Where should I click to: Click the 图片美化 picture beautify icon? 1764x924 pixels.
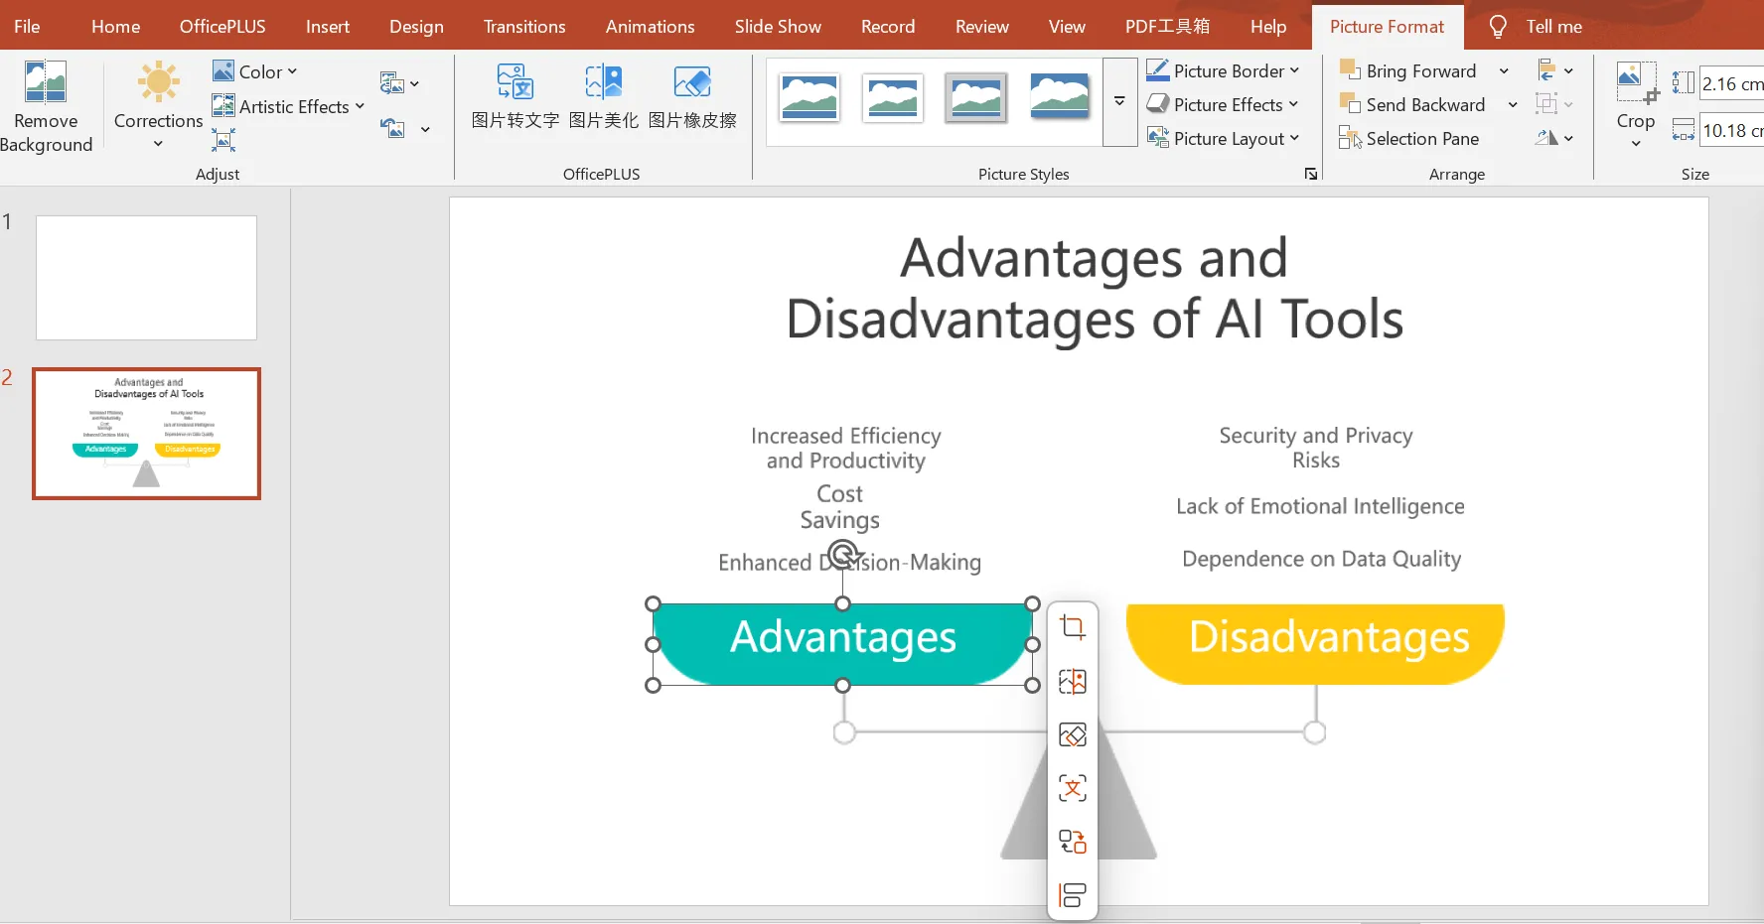click(x=603, y=83)
